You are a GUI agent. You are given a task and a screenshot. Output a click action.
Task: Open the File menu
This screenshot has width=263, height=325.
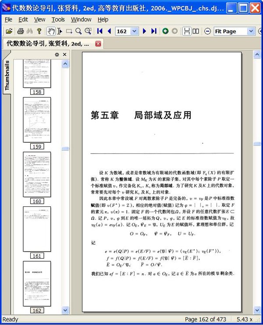tap(8, 19)
